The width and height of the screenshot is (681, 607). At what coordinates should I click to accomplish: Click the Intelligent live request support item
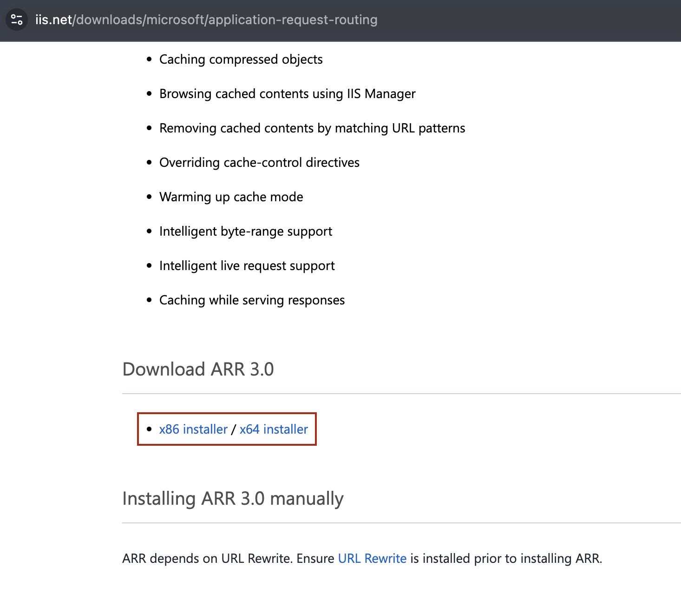(247, 265)
